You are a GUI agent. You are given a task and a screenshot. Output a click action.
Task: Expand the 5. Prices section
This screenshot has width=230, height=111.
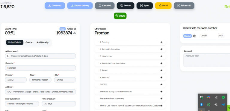click(130, 70)
